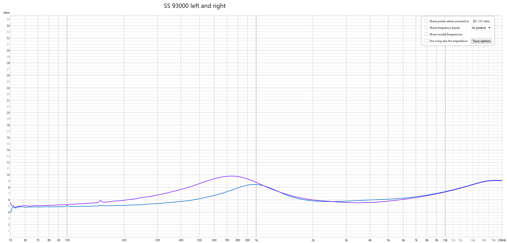This screenshot has width=507, height=243.
Task: Click the 'IEC 263 ratio:' label
Action: coord(482,21)
